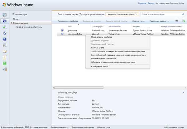
Task: Open the Удаленные задачи toolbar dropdown
Action: tap(159, 21)
